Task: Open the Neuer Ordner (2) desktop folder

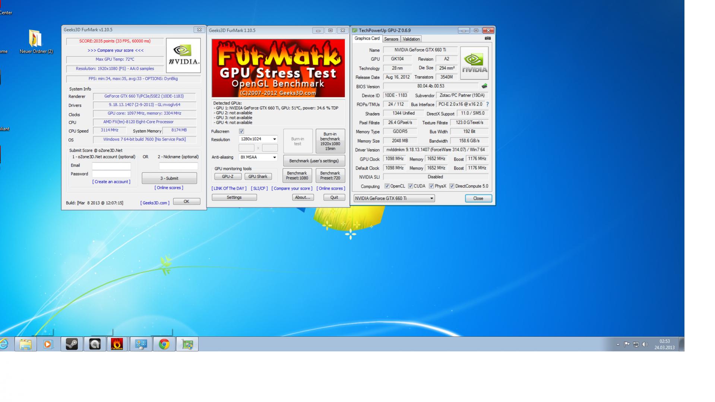Action: pos(36,42)
